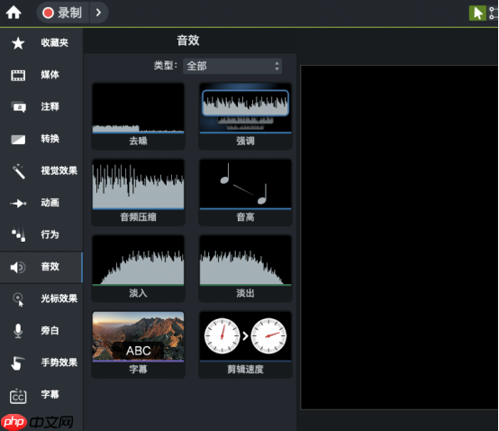Open the 媒体 film strip icon
The width and height of the screenshot is (499, 431).
[x=18, y=75]
